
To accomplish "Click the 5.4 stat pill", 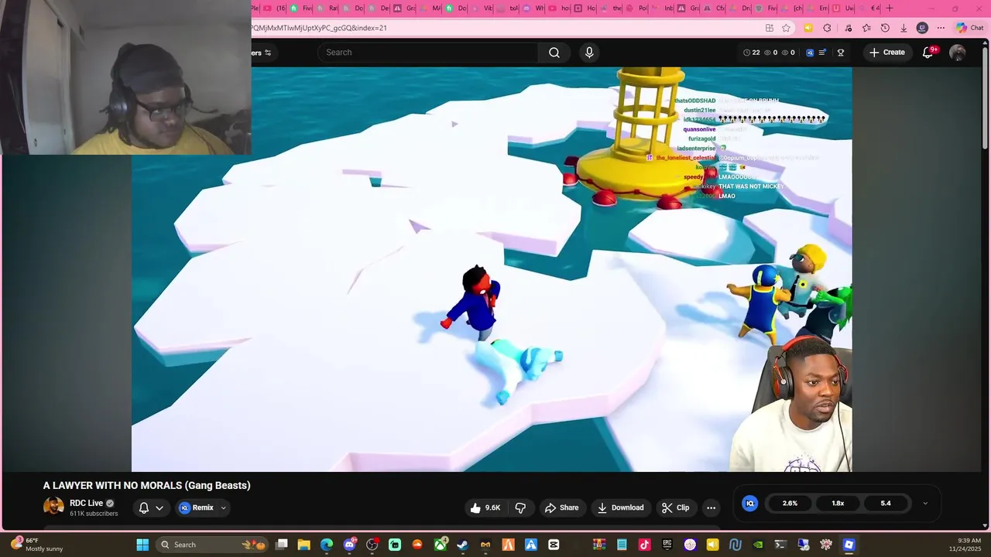I will tap(886, 503).
